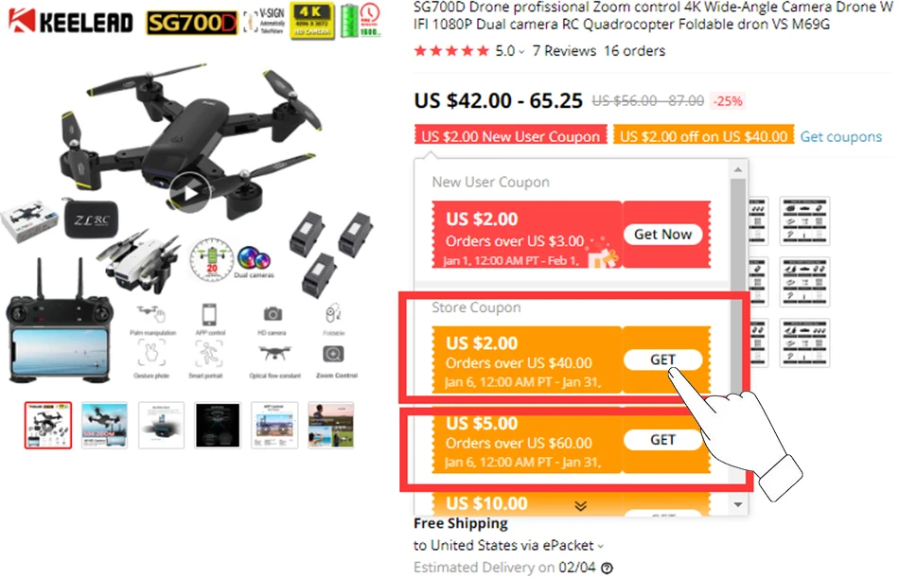Screen dimensions: 899x578
Task: Select the dark fourth product thumbnail
Action: [218, 425]
